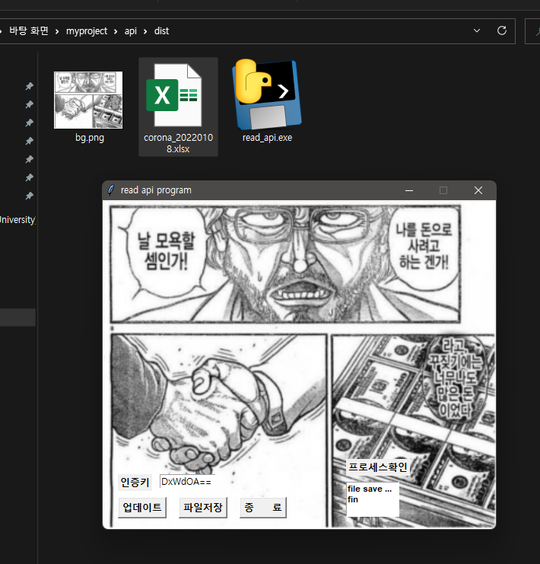Click the 인증키 label
This screenshot has height=564, width=540.
135,483
